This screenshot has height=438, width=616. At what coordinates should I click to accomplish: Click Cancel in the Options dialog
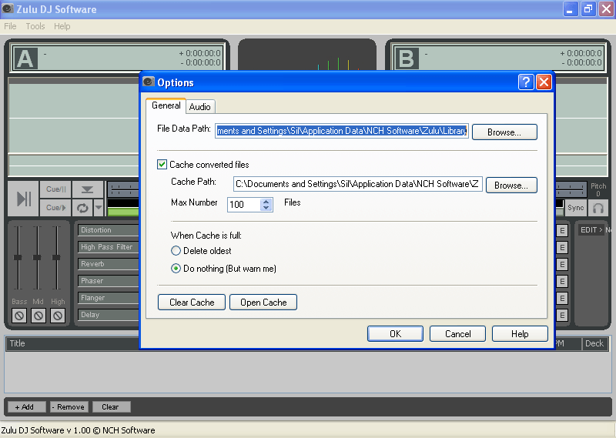[x=457, y=334]
